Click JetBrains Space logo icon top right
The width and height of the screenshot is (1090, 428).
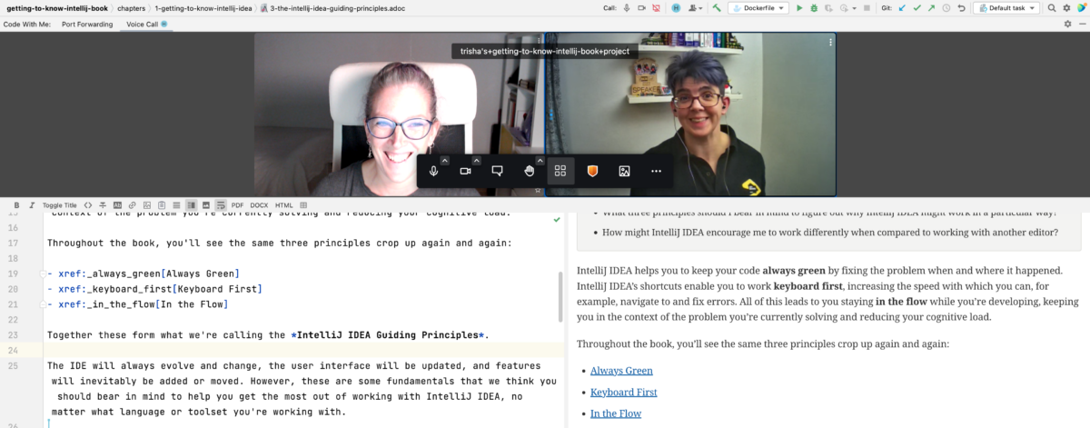[1082, 8]
